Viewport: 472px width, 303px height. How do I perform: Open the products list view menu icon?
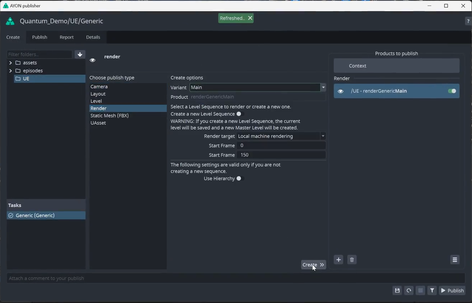pos(455,260)
